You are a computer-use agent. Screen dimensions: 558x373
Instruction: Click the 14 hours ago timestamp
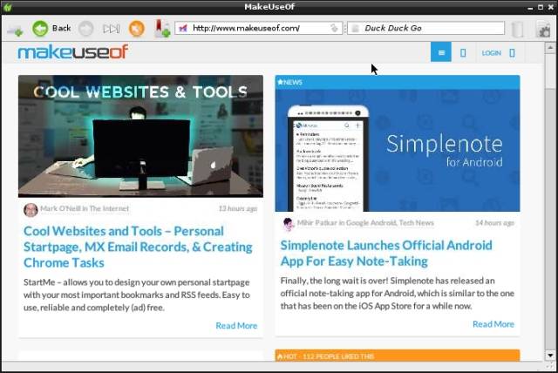(x=494, y=223)
